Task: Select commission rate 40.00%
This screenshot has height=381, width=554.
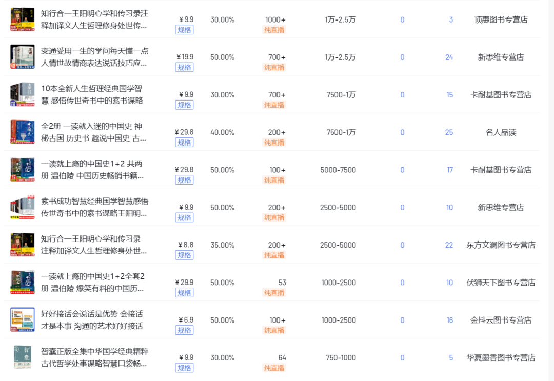Action: click(x=222, y=132)
